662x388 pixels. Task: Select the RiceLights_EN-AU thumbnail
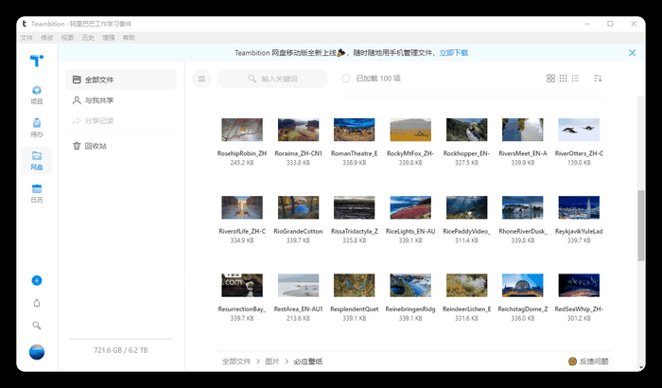pos(410,207)
